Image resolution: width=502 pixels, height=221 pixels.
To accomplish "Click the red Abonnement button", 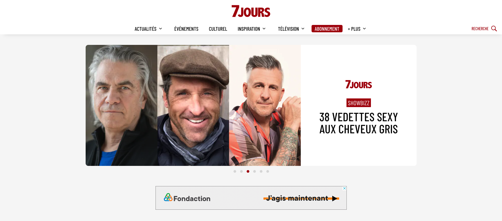I will pyautogui.click(x=327, y=29).
